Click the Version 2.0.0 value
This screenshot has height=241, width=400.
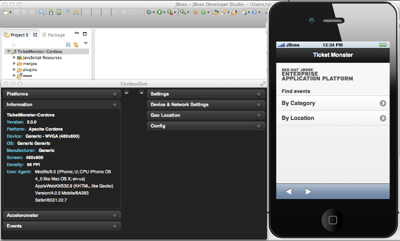tap(31, 122)
